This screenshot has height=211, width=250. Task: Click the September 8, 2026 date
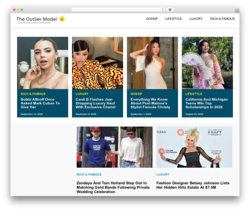[86, 114]
